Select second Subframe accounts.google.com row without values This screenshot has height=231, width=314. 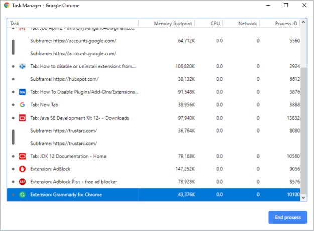pyautogui.click(x=154, y=54)
